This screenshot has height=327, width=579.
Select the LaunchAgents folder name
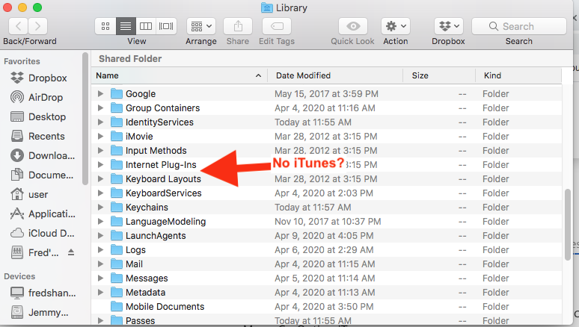point(156,236)
